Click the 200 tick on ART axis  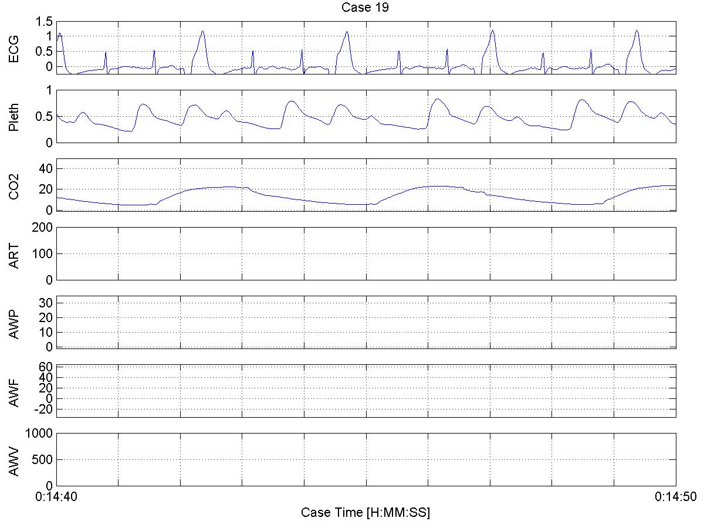43,227
